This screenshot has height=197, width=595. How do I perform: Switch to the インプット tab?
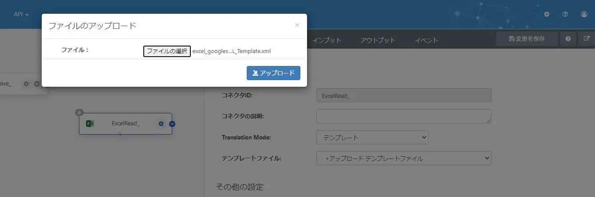(x=327, y=40)
